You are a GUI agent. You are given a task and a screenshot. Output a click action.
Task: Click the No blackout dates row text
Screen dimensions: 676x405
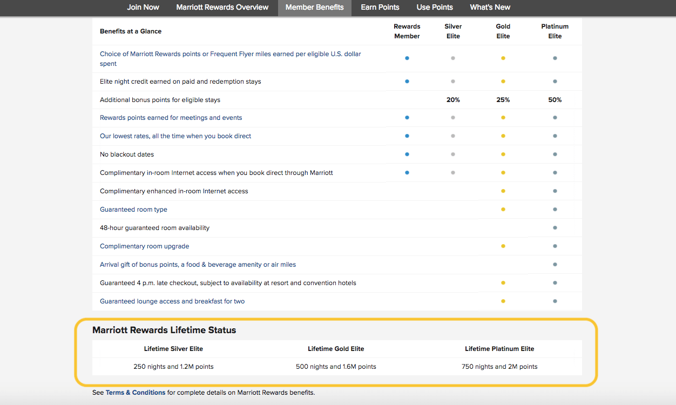coord(127,154)
